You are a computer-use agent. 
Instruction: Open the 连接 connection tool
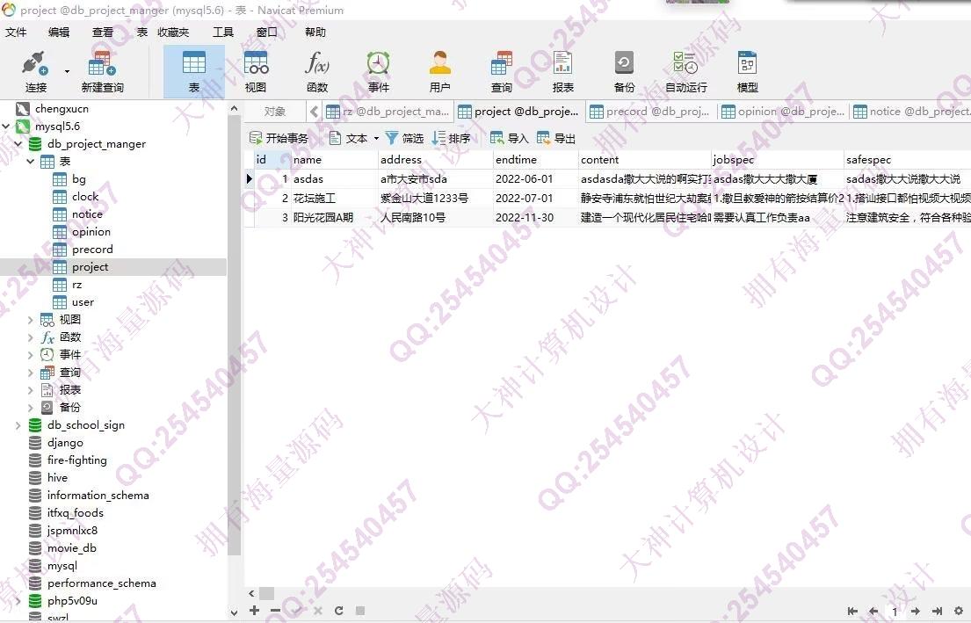35,71
